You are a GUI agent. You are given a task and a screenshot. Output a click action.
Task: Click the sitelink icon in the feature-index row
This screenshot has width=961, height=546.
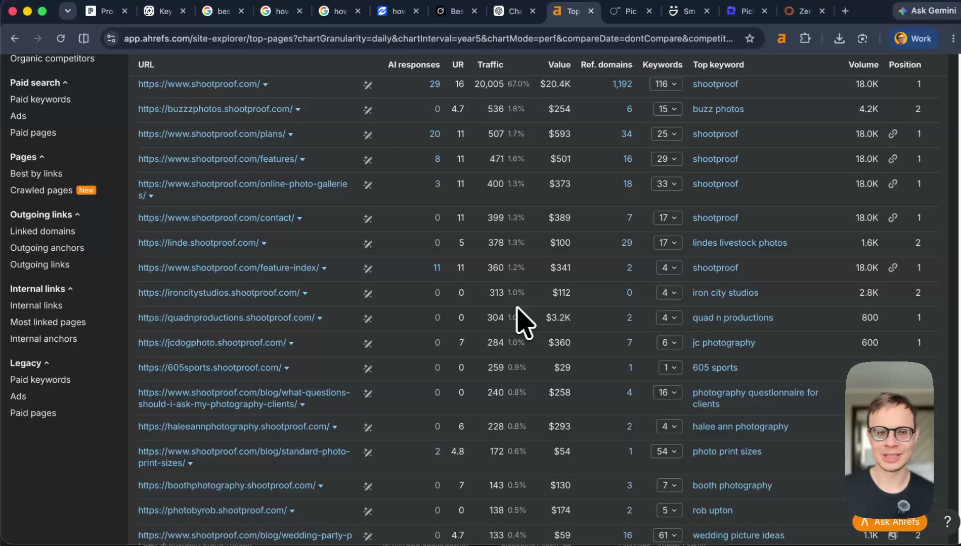(893, 268)
